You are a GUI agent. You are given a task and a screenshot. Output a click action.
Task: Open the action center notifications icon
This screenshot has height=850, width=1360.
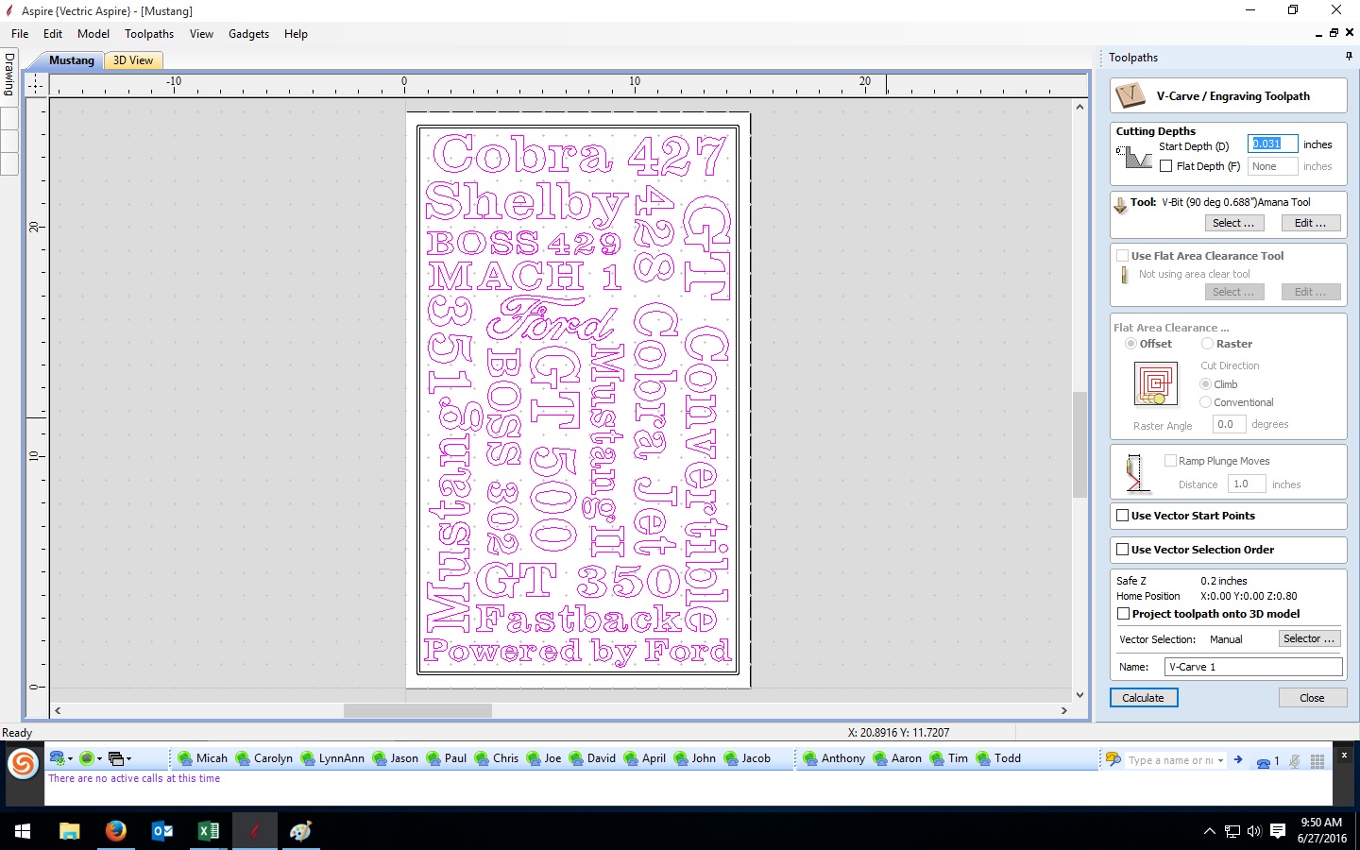point(1278,831)
